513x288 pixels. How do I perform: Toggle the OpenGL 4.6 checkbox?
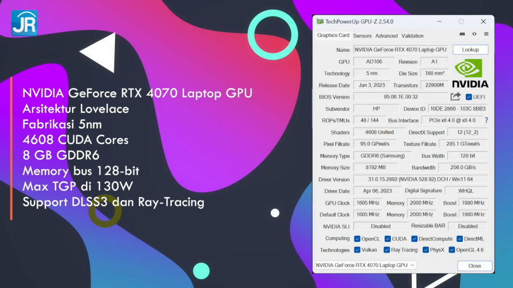coord(452,250)
